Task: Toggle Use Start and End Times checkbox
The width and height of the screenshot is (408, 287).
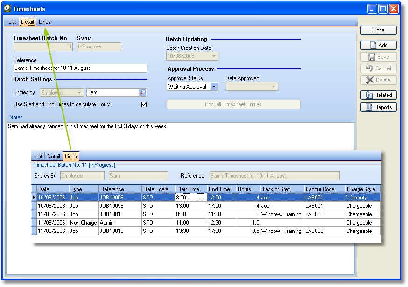Action: click(144, 105)
